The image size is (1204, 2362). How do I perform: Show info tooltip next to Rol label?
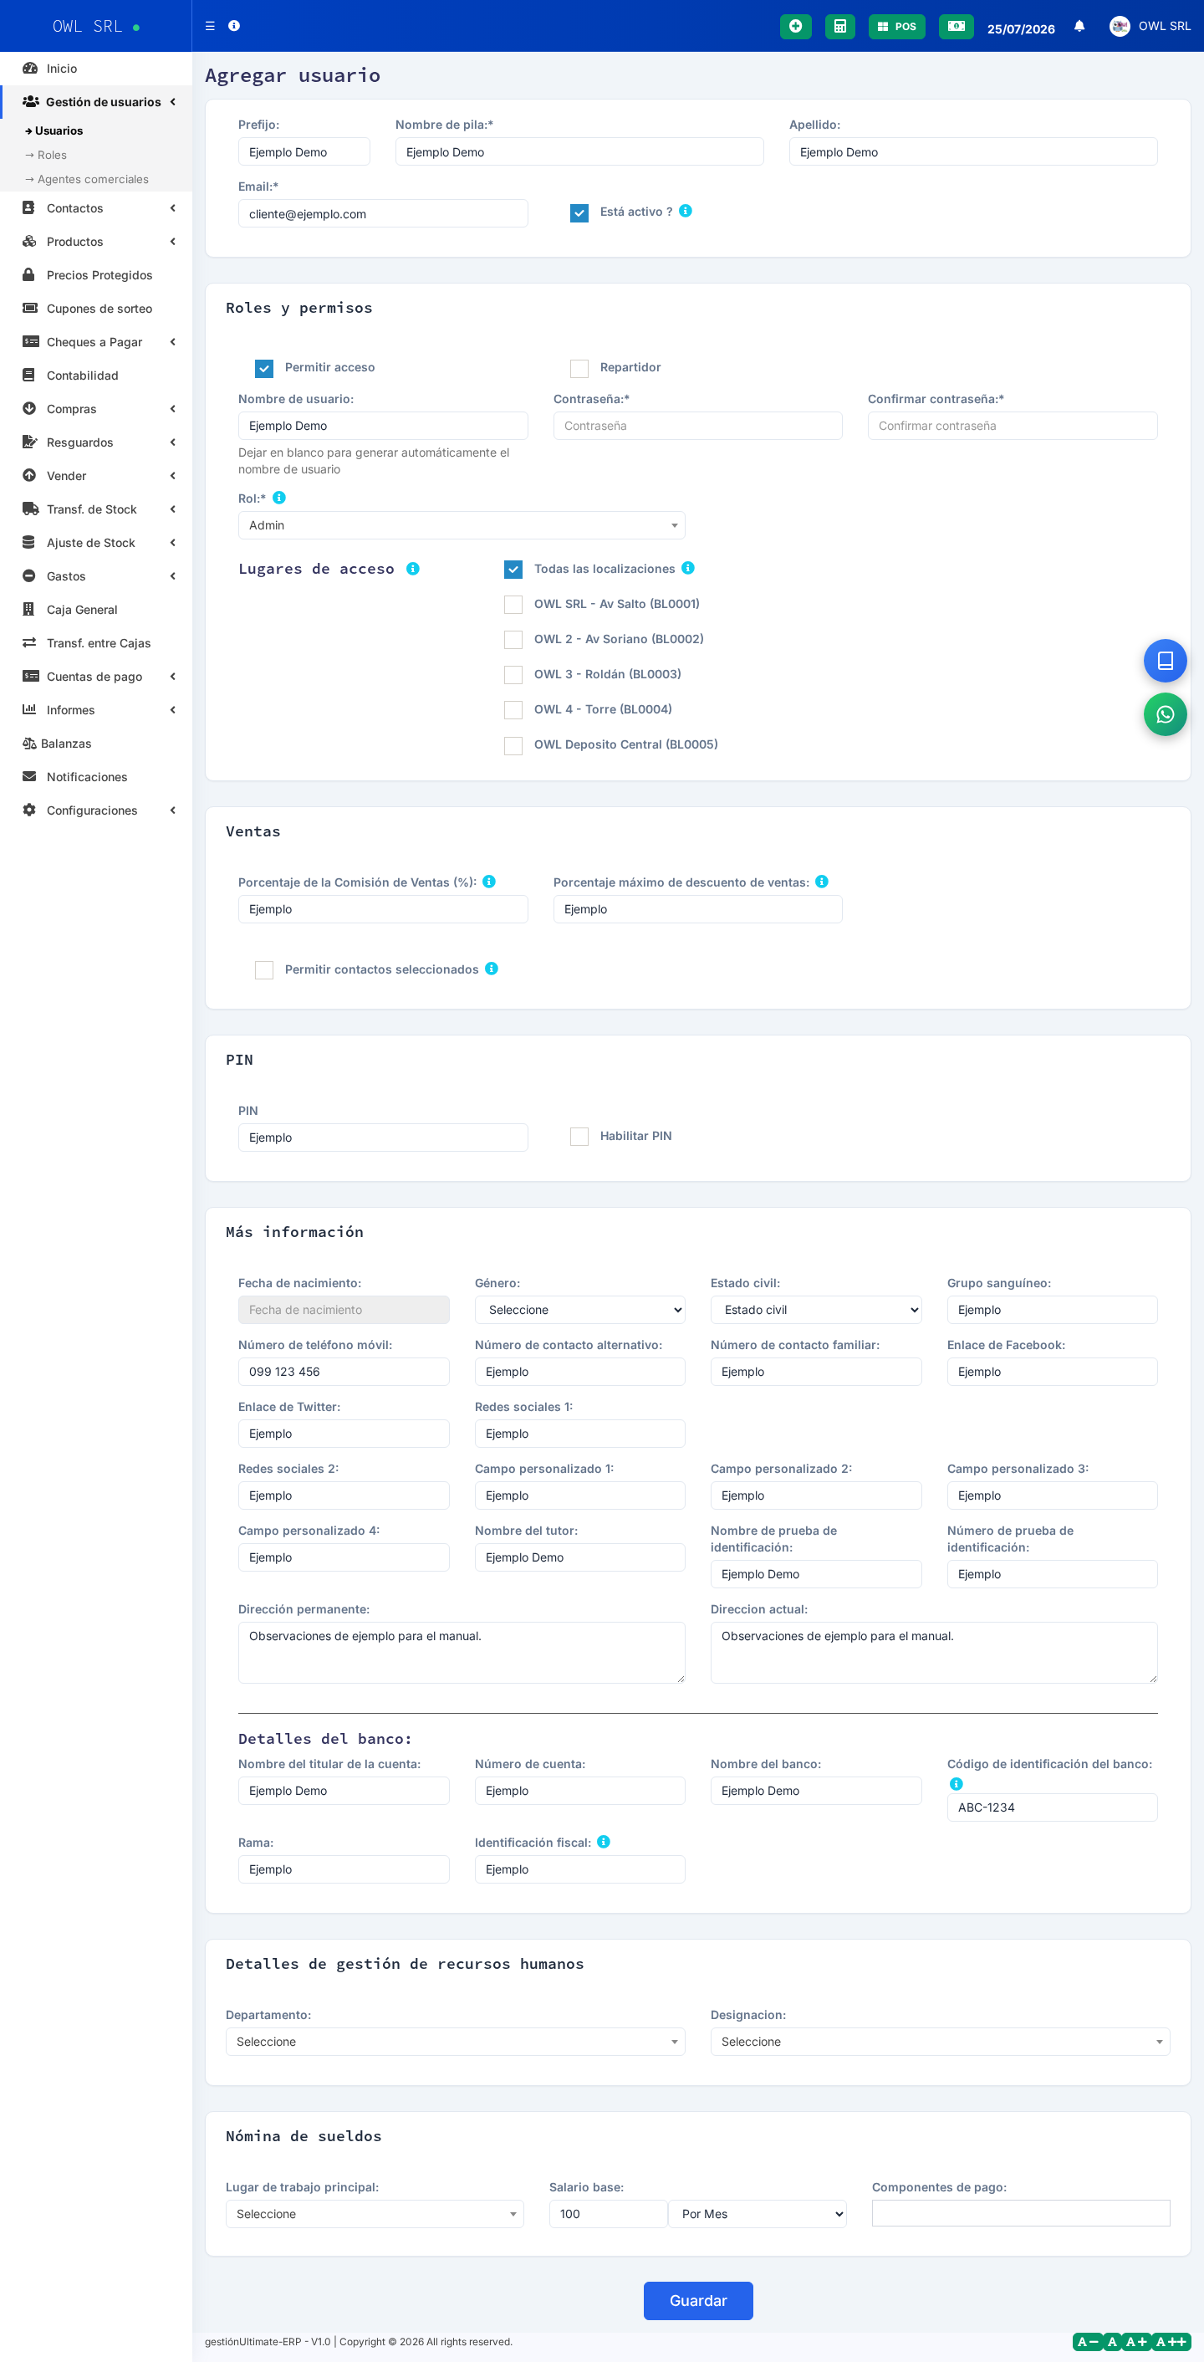pyautogui.click(x=279, y=497)
